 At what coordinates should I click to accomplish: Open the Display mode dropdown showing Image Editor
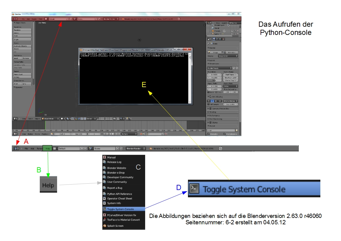228,56
